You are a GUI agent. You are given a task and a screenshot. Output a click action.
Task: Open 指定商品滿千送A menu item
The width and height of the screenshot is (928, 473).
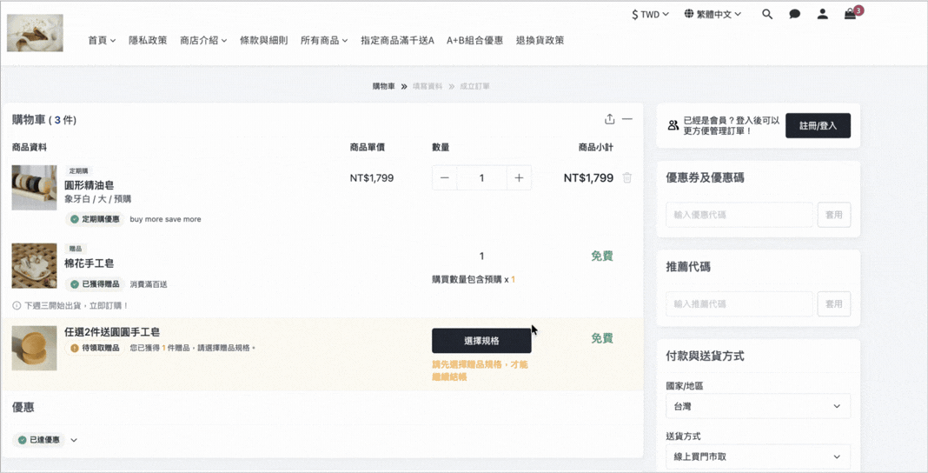coord(397,40)
